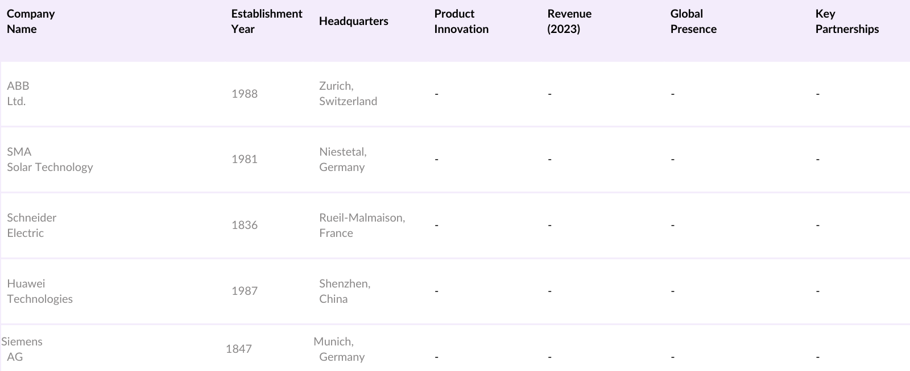Click the Shenzhen, China headquarters cell
910x371 pixels.
[x=344, y=291]
